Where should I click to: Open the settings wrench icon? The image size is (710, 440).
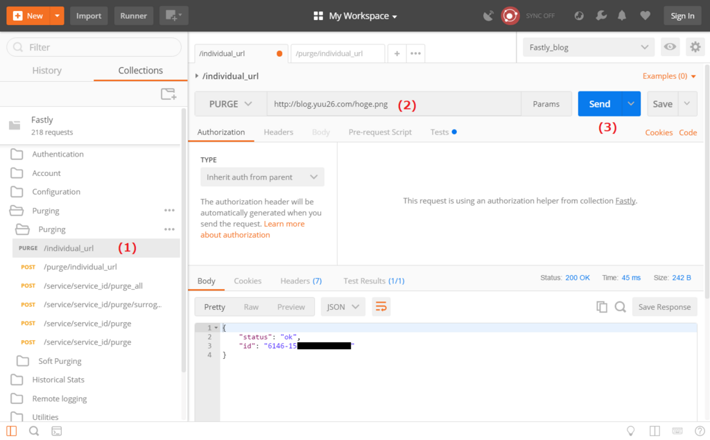[601, 16]
